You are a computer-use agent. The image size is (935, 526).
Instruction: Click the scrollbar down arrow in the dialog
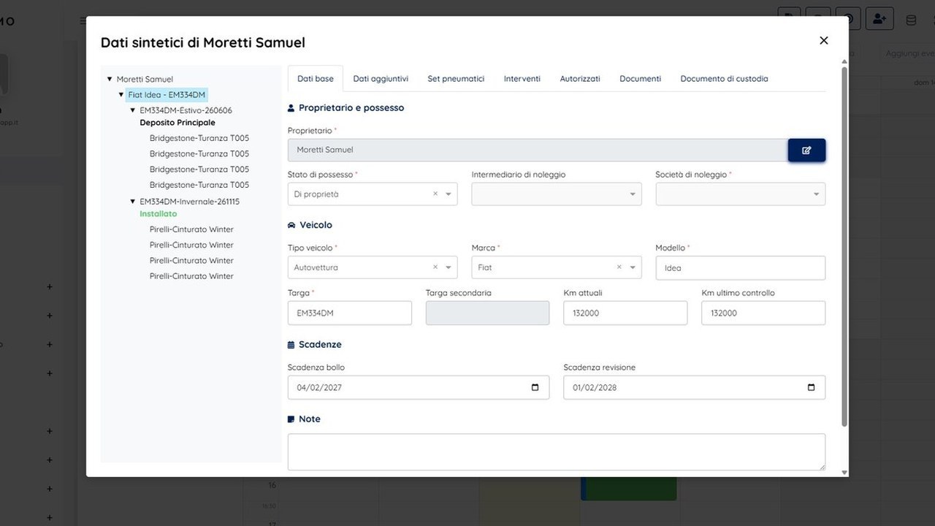click(x=845, y=473)
